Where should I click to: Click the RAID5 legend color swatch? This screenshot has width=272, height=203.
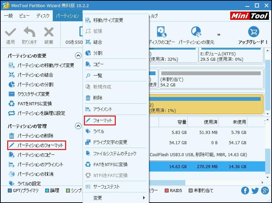point(166,191)
